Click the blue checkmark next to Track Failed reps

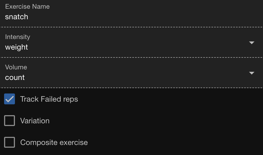10,99
